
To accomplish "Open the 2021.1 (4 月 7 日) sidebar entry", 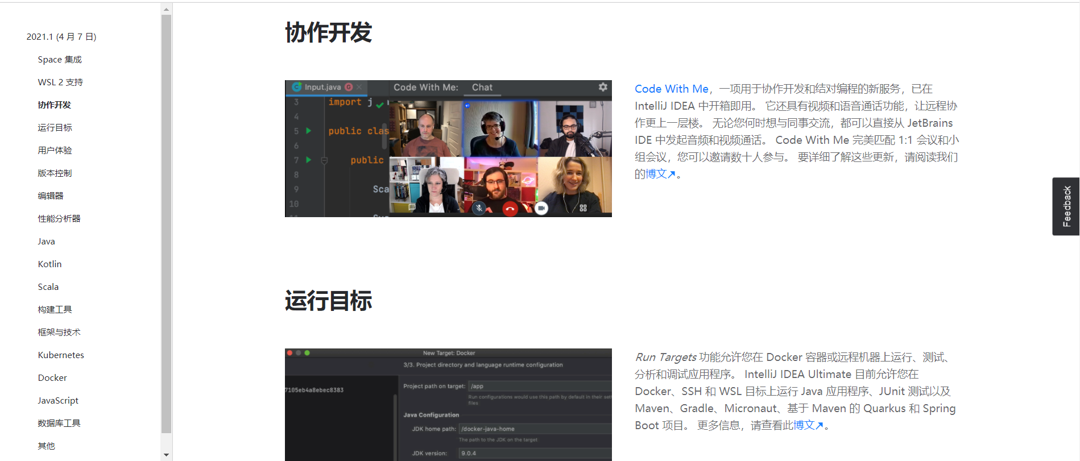I will click(61, 37).
